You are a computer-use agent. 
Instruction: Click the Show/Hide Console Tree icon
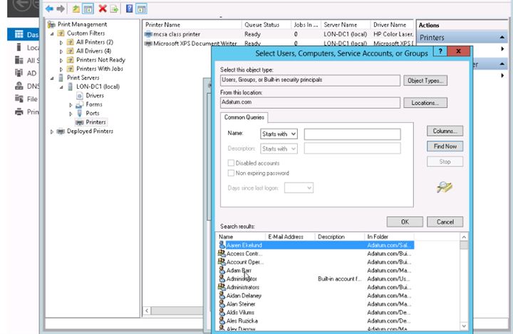88,9
